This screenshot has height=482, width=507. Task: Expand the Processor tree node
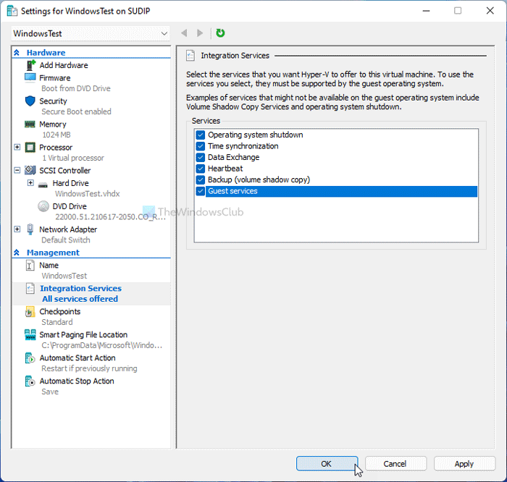click(x=17, y=148)
